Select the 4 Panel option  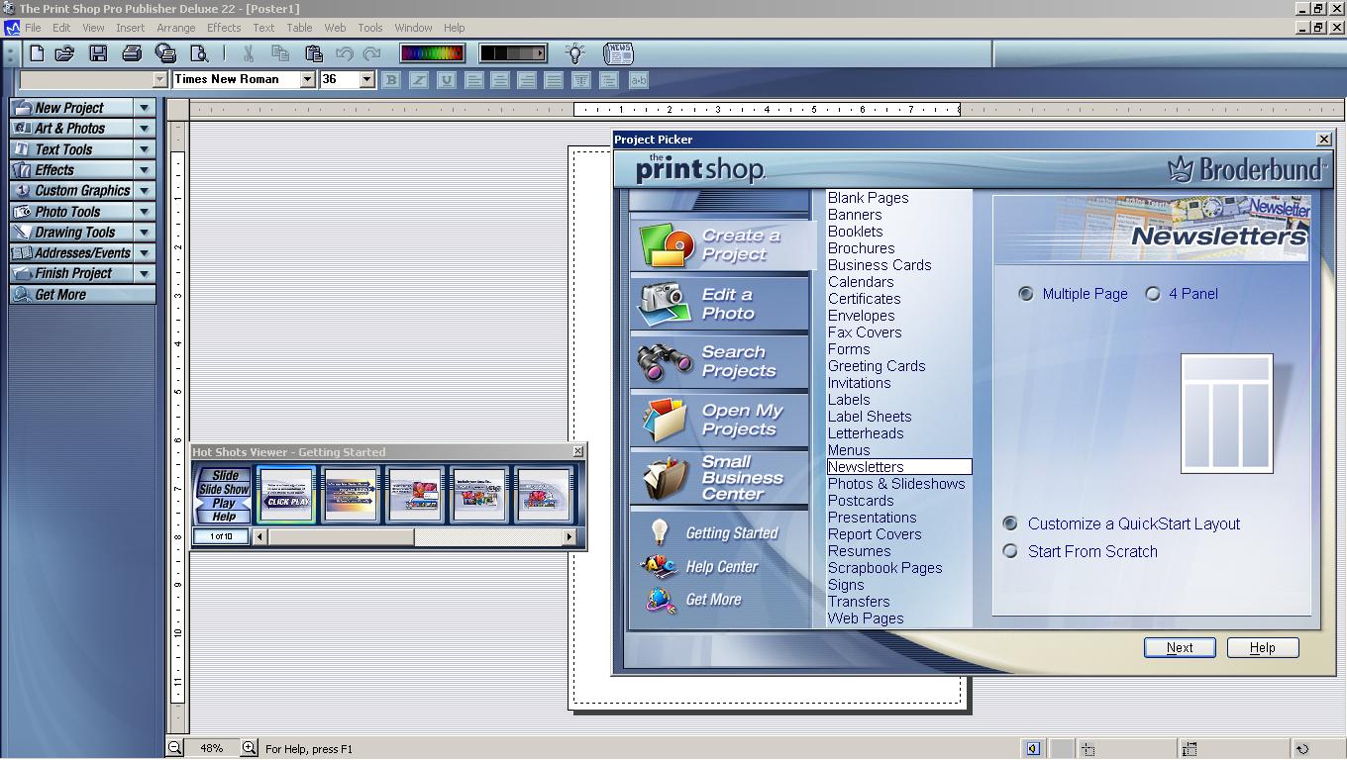click(x=1152, y=293)
